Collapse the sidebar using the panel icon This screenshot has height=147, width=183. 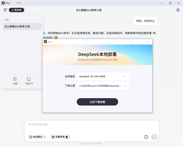click(x=5, y=10)
